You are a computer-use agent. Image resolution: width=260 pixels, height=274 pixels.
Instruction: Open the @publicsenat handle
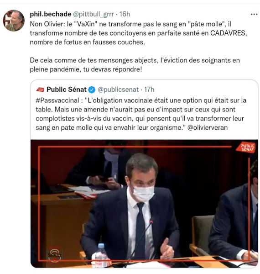(x=118, y=90)
